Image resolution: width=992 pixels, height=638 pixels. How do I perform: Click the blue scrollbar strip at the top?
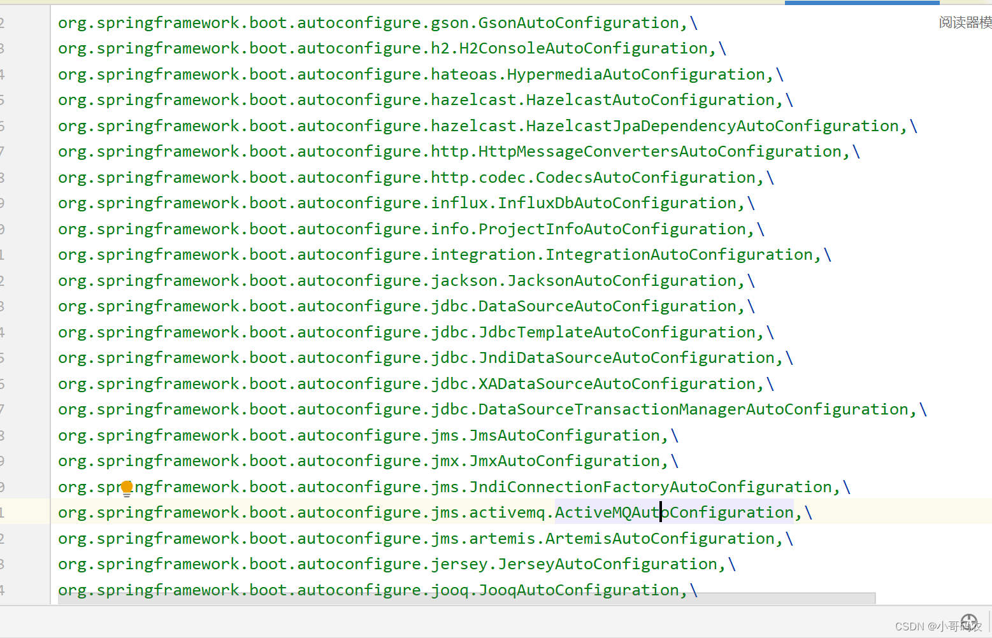tap(860, 3)
